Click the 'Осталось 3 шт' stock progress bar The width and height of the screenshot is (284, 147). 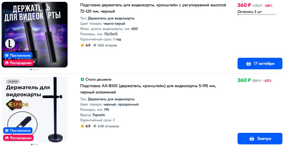click(257, 14)
